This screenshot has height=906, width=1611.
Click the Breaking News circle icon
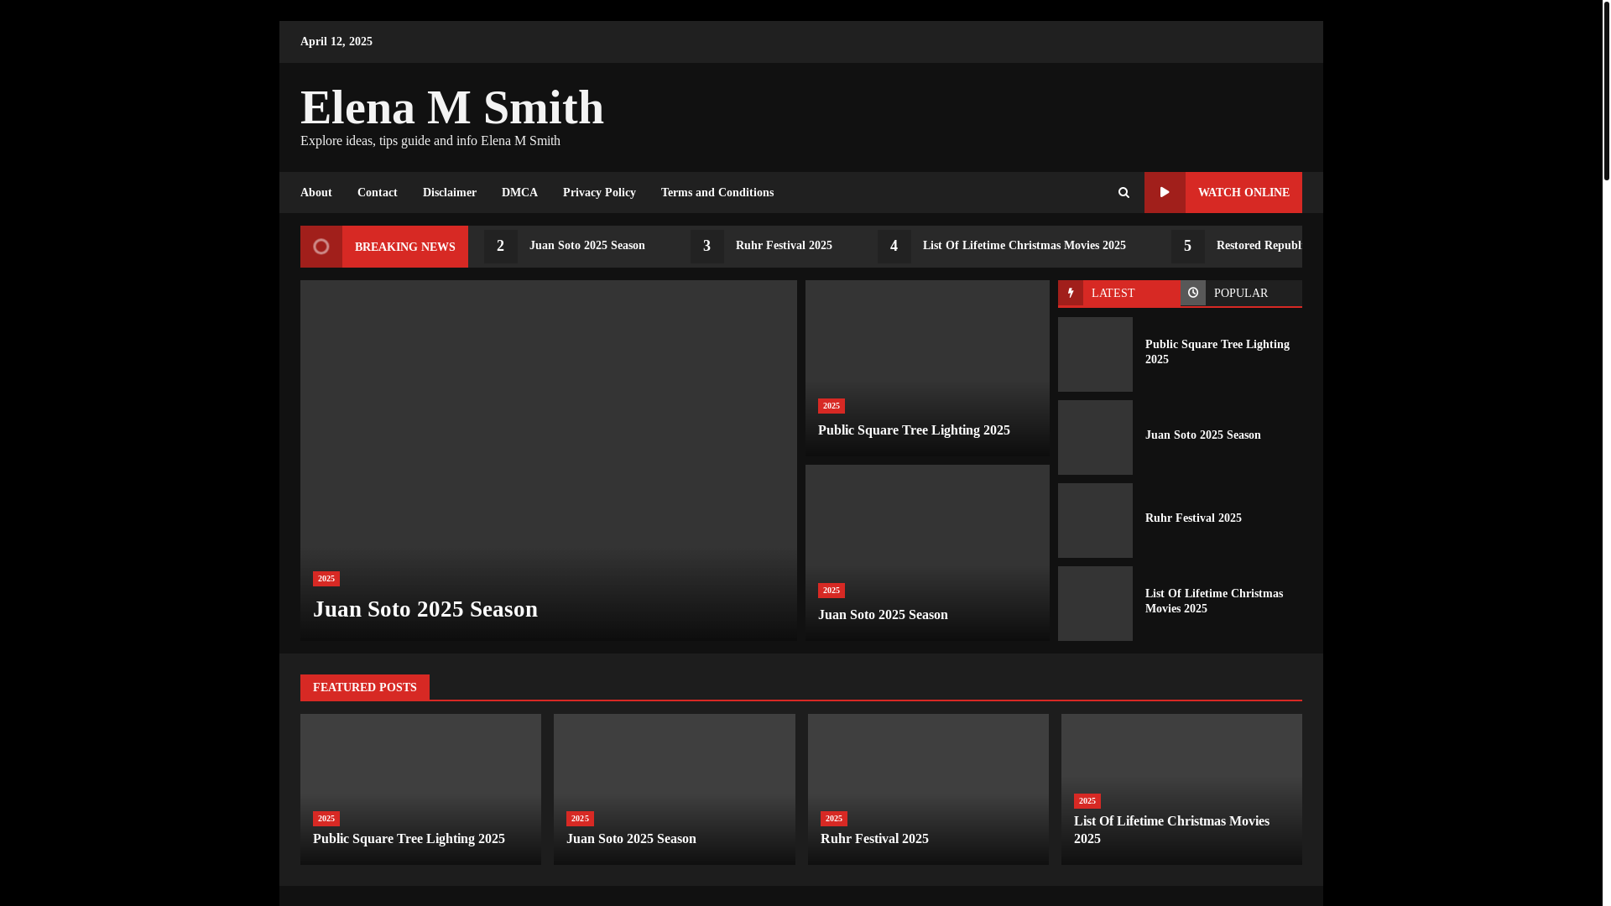[x=321, y=247]
